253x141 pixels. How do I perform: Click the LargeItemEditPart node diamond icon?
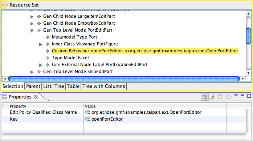click(39, 16)
